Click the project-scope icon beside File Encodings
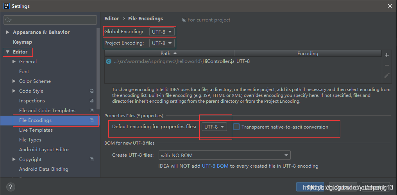Screen dimensions: 397x195 click(x=92, y=120)
